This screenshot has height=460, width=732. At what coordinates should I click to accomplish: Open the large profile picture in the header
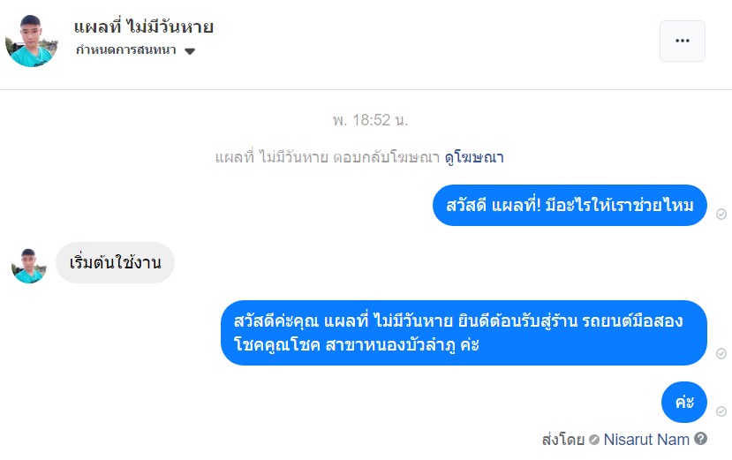coord(32,40)
